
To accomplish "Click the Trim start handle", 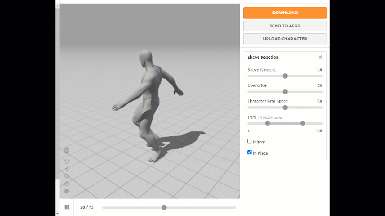I will point(268,124).
